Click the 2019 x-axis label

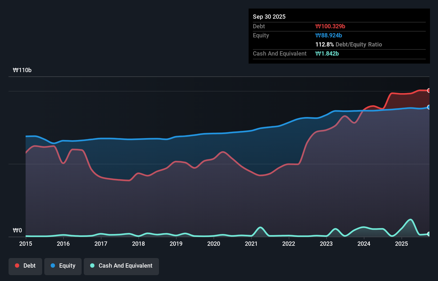[x=176, y=244]
